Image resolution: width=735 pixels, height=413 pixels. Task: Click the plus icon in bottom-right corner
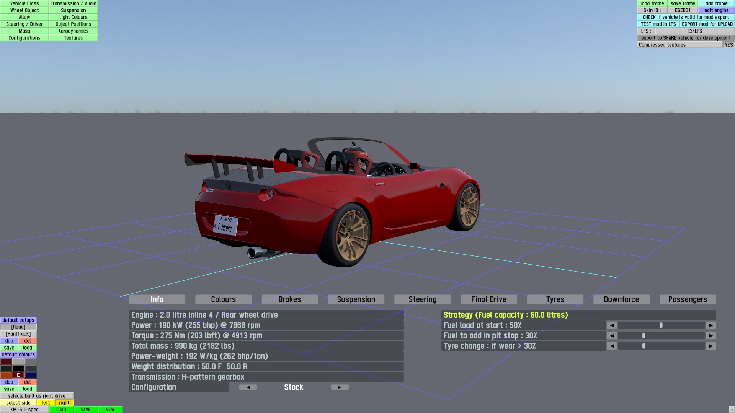[x=732, y=410]
